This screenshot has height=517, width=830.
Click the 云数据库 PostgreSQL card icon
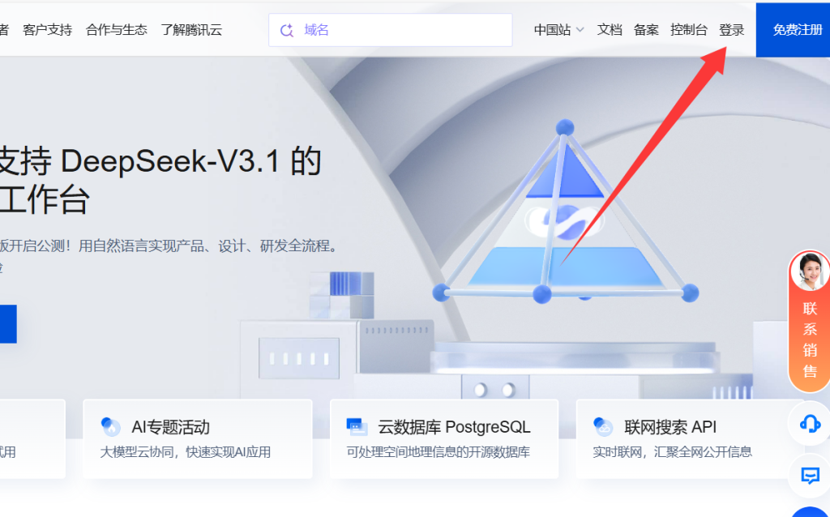357,426
